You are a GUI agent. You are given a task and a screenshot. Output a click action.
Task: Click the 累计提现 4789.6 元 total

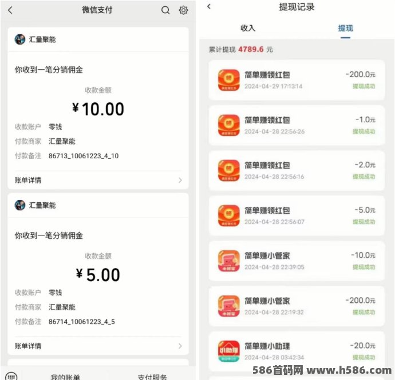point(241,49)
